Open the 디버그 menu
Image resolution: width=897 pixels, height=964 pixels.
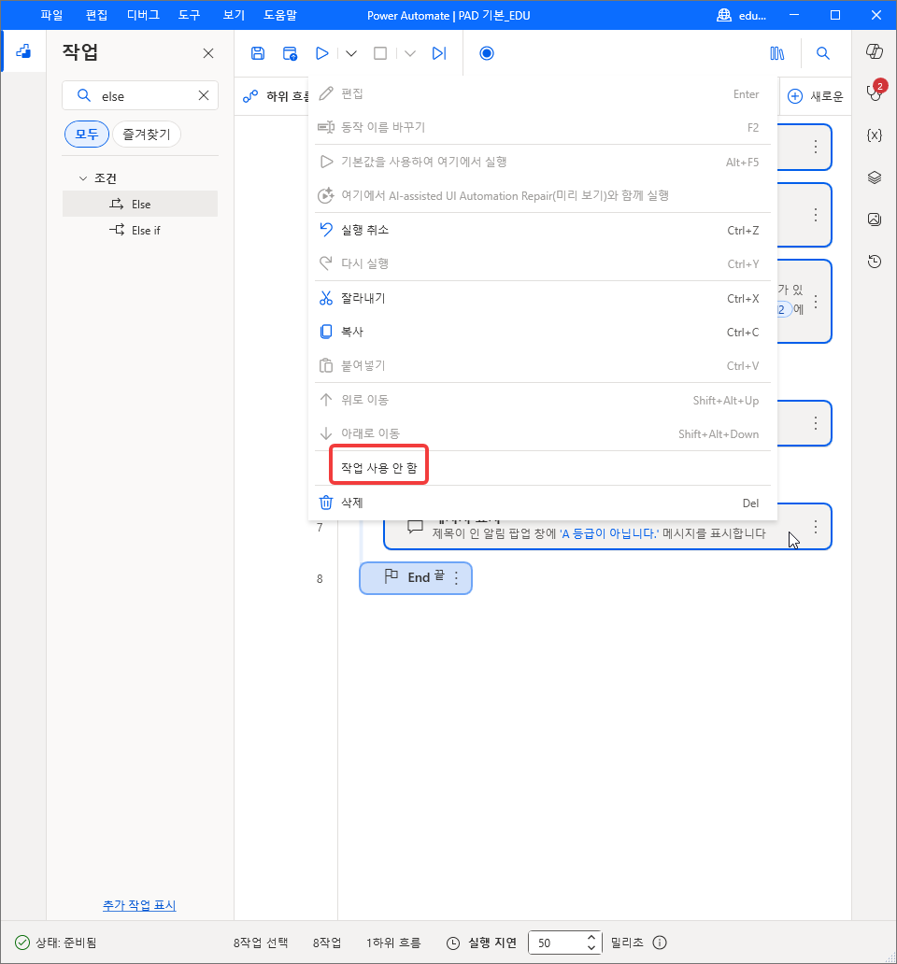(143, 15)
